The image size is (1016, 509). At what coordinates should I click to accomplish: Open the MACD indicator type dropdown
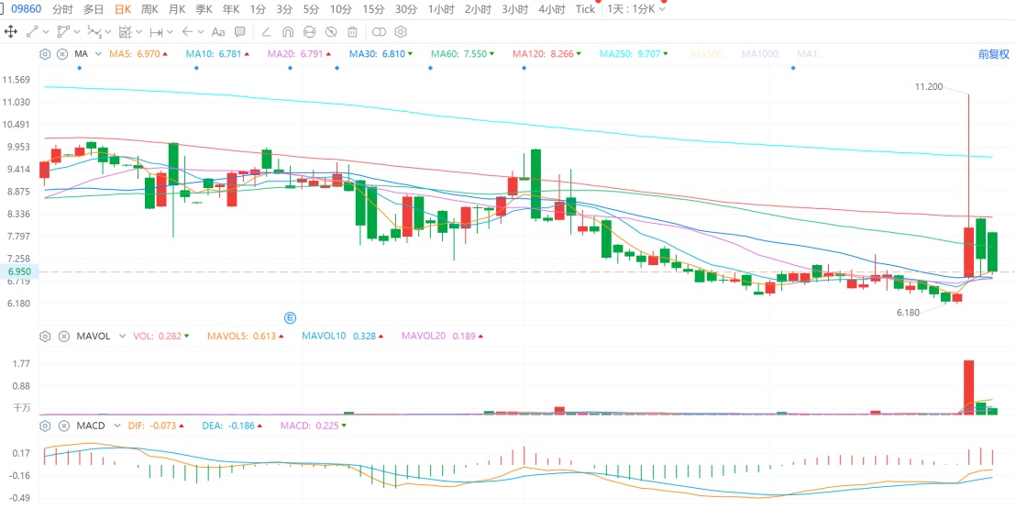click(117, 426)
